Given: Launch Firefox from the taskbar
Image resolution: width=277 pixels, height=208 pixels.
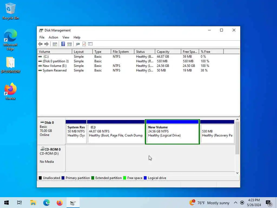Looking at the screenshot, I should point(60,203).
